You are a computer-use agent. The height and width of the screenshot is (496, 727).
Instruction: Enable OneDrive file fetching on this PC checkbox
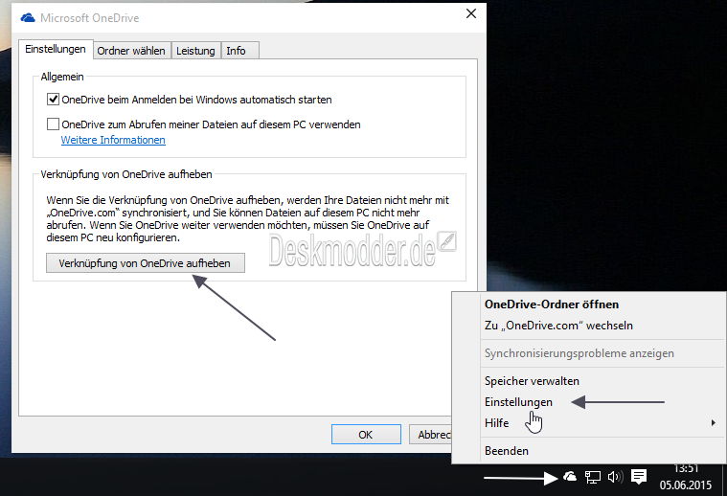pyautogui.click(x=53, y=124)
